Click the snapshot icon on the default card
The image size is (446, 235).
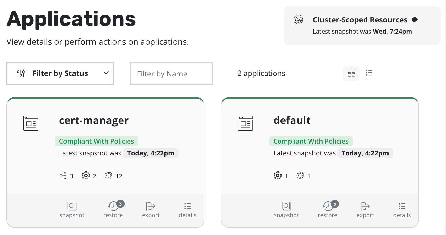[x=286, y=209]
